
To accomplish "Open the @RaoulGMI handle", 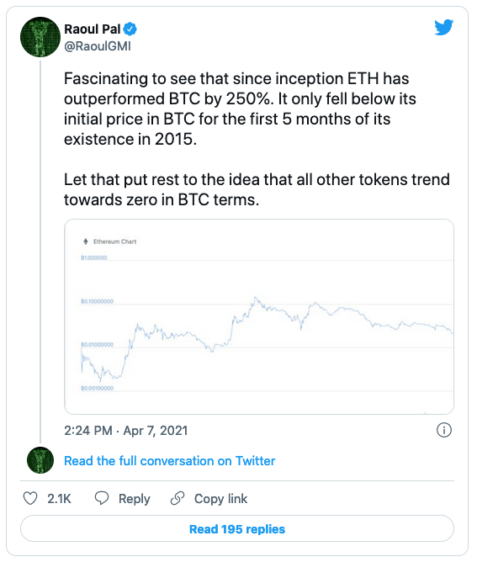I will [98, 46].
